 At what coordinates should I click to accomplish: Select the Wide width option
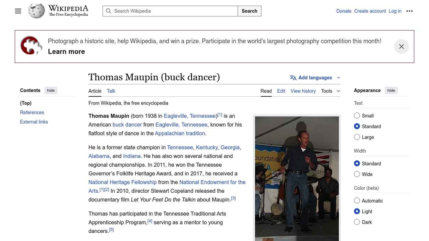[x=357, y=174]
